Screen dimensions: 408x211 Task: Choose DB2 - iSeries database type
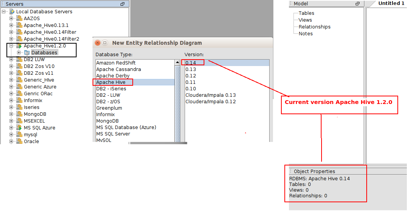point(135,88)
